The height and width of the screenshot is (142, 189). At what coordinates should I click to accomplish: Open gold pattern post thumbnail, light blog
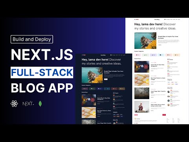pos(142,80)
